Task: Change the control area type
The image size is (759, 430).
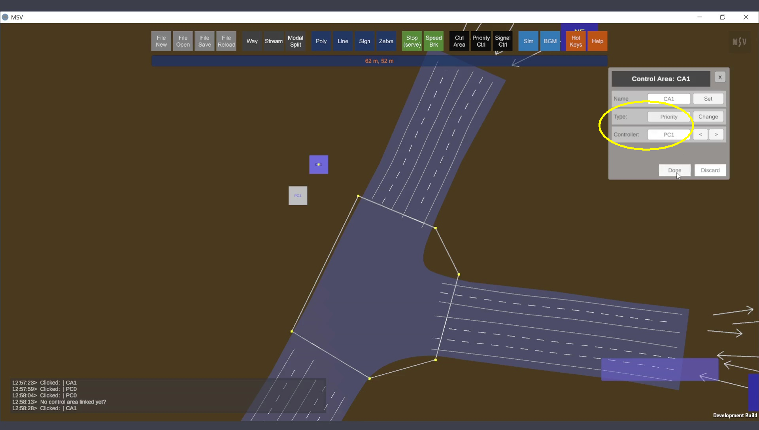Action: 708,117
